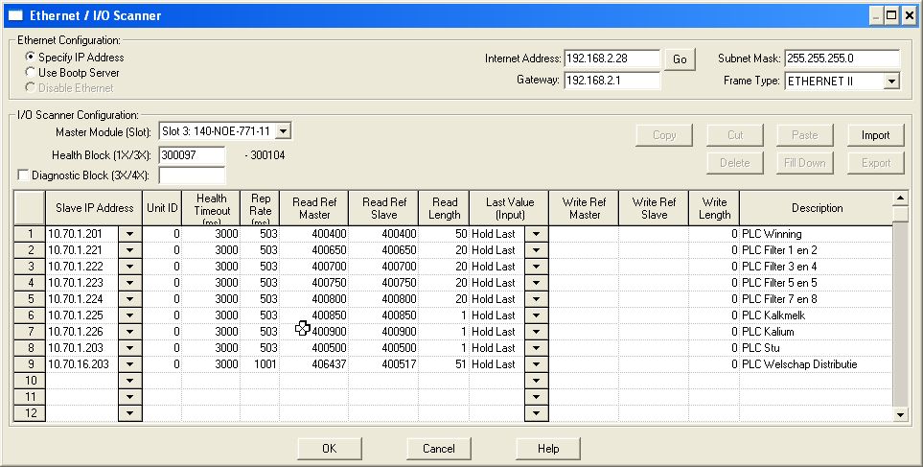Open the Frame Type dropdown

click(890, 82)
